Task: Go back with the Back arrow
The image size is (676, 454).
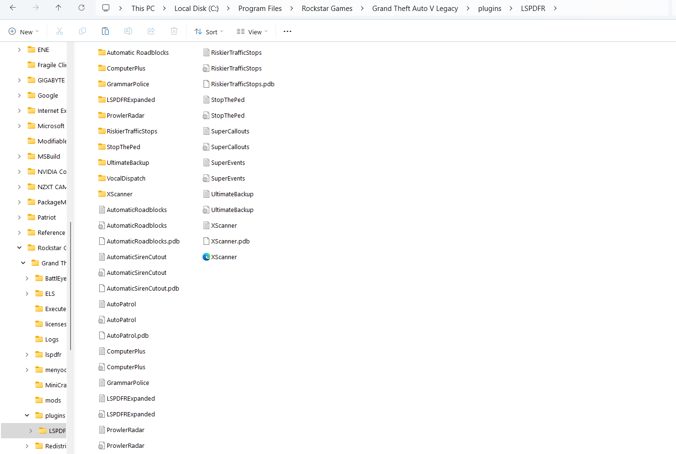Action: (x=13, y=8)
